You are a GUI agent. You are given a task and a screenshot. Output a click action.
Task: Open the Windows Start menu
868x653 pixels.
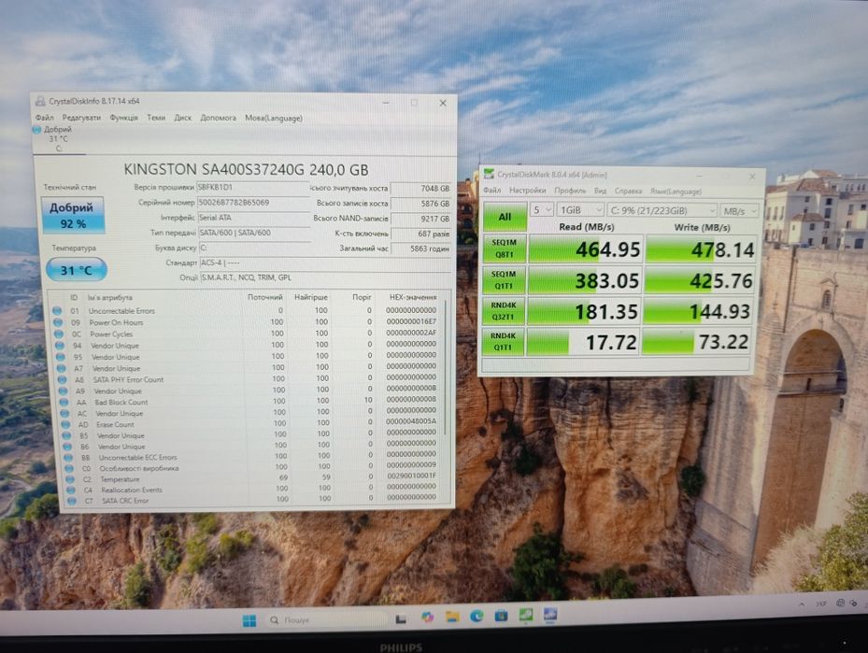point(249,620)
